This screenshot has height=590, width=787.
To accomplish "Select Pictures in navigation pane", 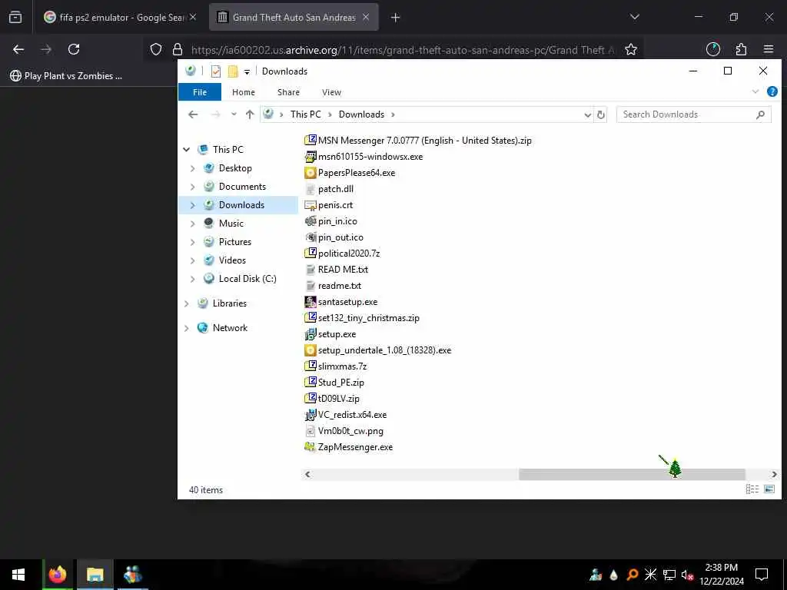I will coord(235,242).
